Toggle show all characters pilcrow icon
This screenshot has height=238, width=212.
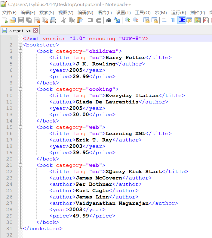(173, 20)
